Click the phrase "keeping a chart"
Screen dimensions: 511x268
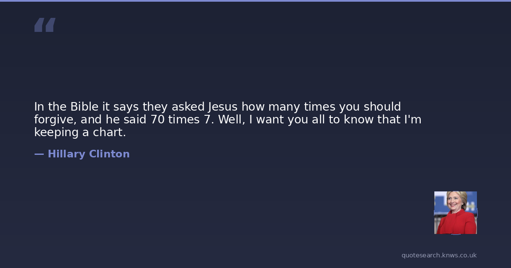80,132
